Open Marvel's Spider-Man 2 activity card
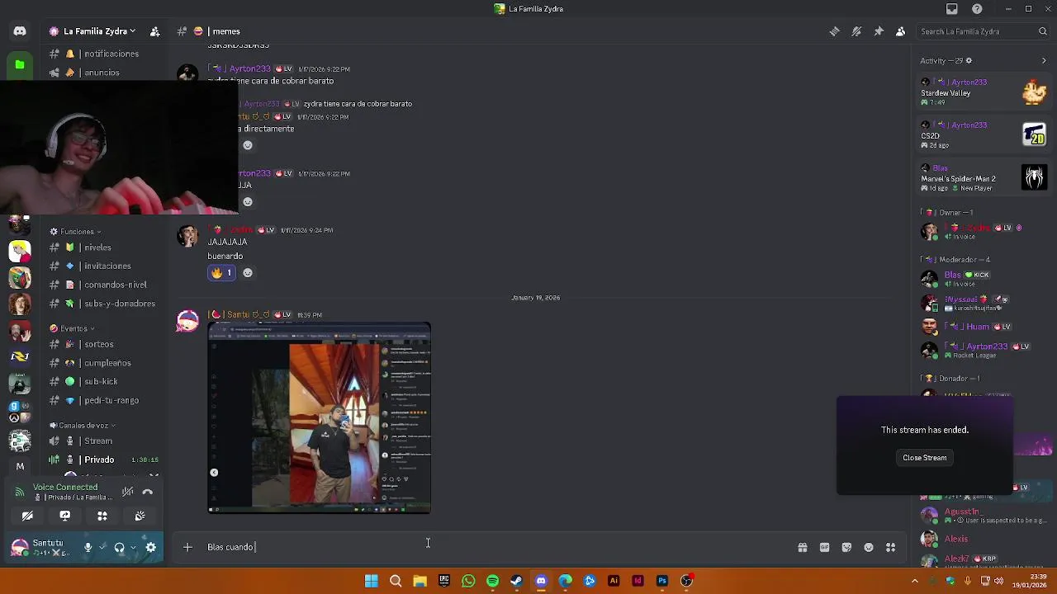The image size is (1057, 594). (x=984, y=178)
